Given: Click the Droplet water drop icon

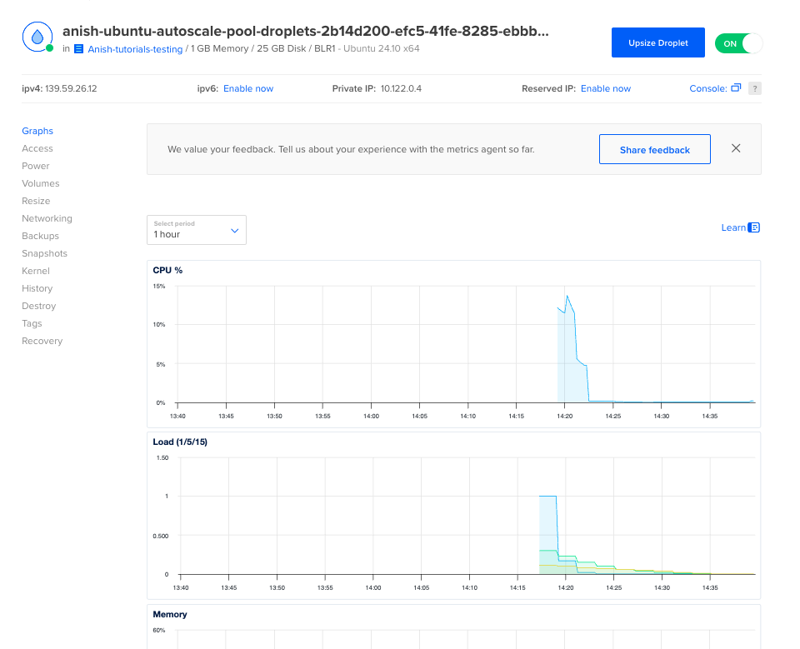Looking at the screenshot, I should (x=37, y=37).
